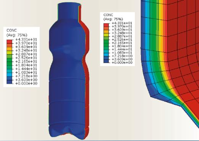The image size is (199, 141).
Task: Click the CONC title of the left legend
Action: coord(11,30)
